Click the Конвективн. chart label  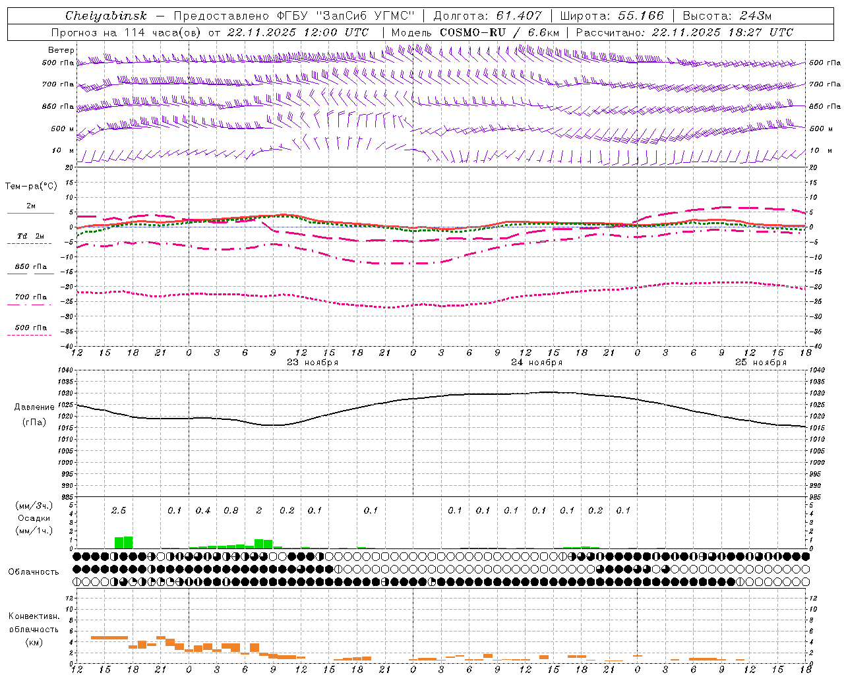click(34, 616)
